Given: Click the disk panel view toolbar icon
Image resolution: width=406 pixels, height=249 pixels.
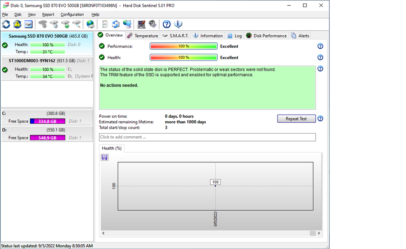Looking at the screenshot, I should [x=29, y=24].
